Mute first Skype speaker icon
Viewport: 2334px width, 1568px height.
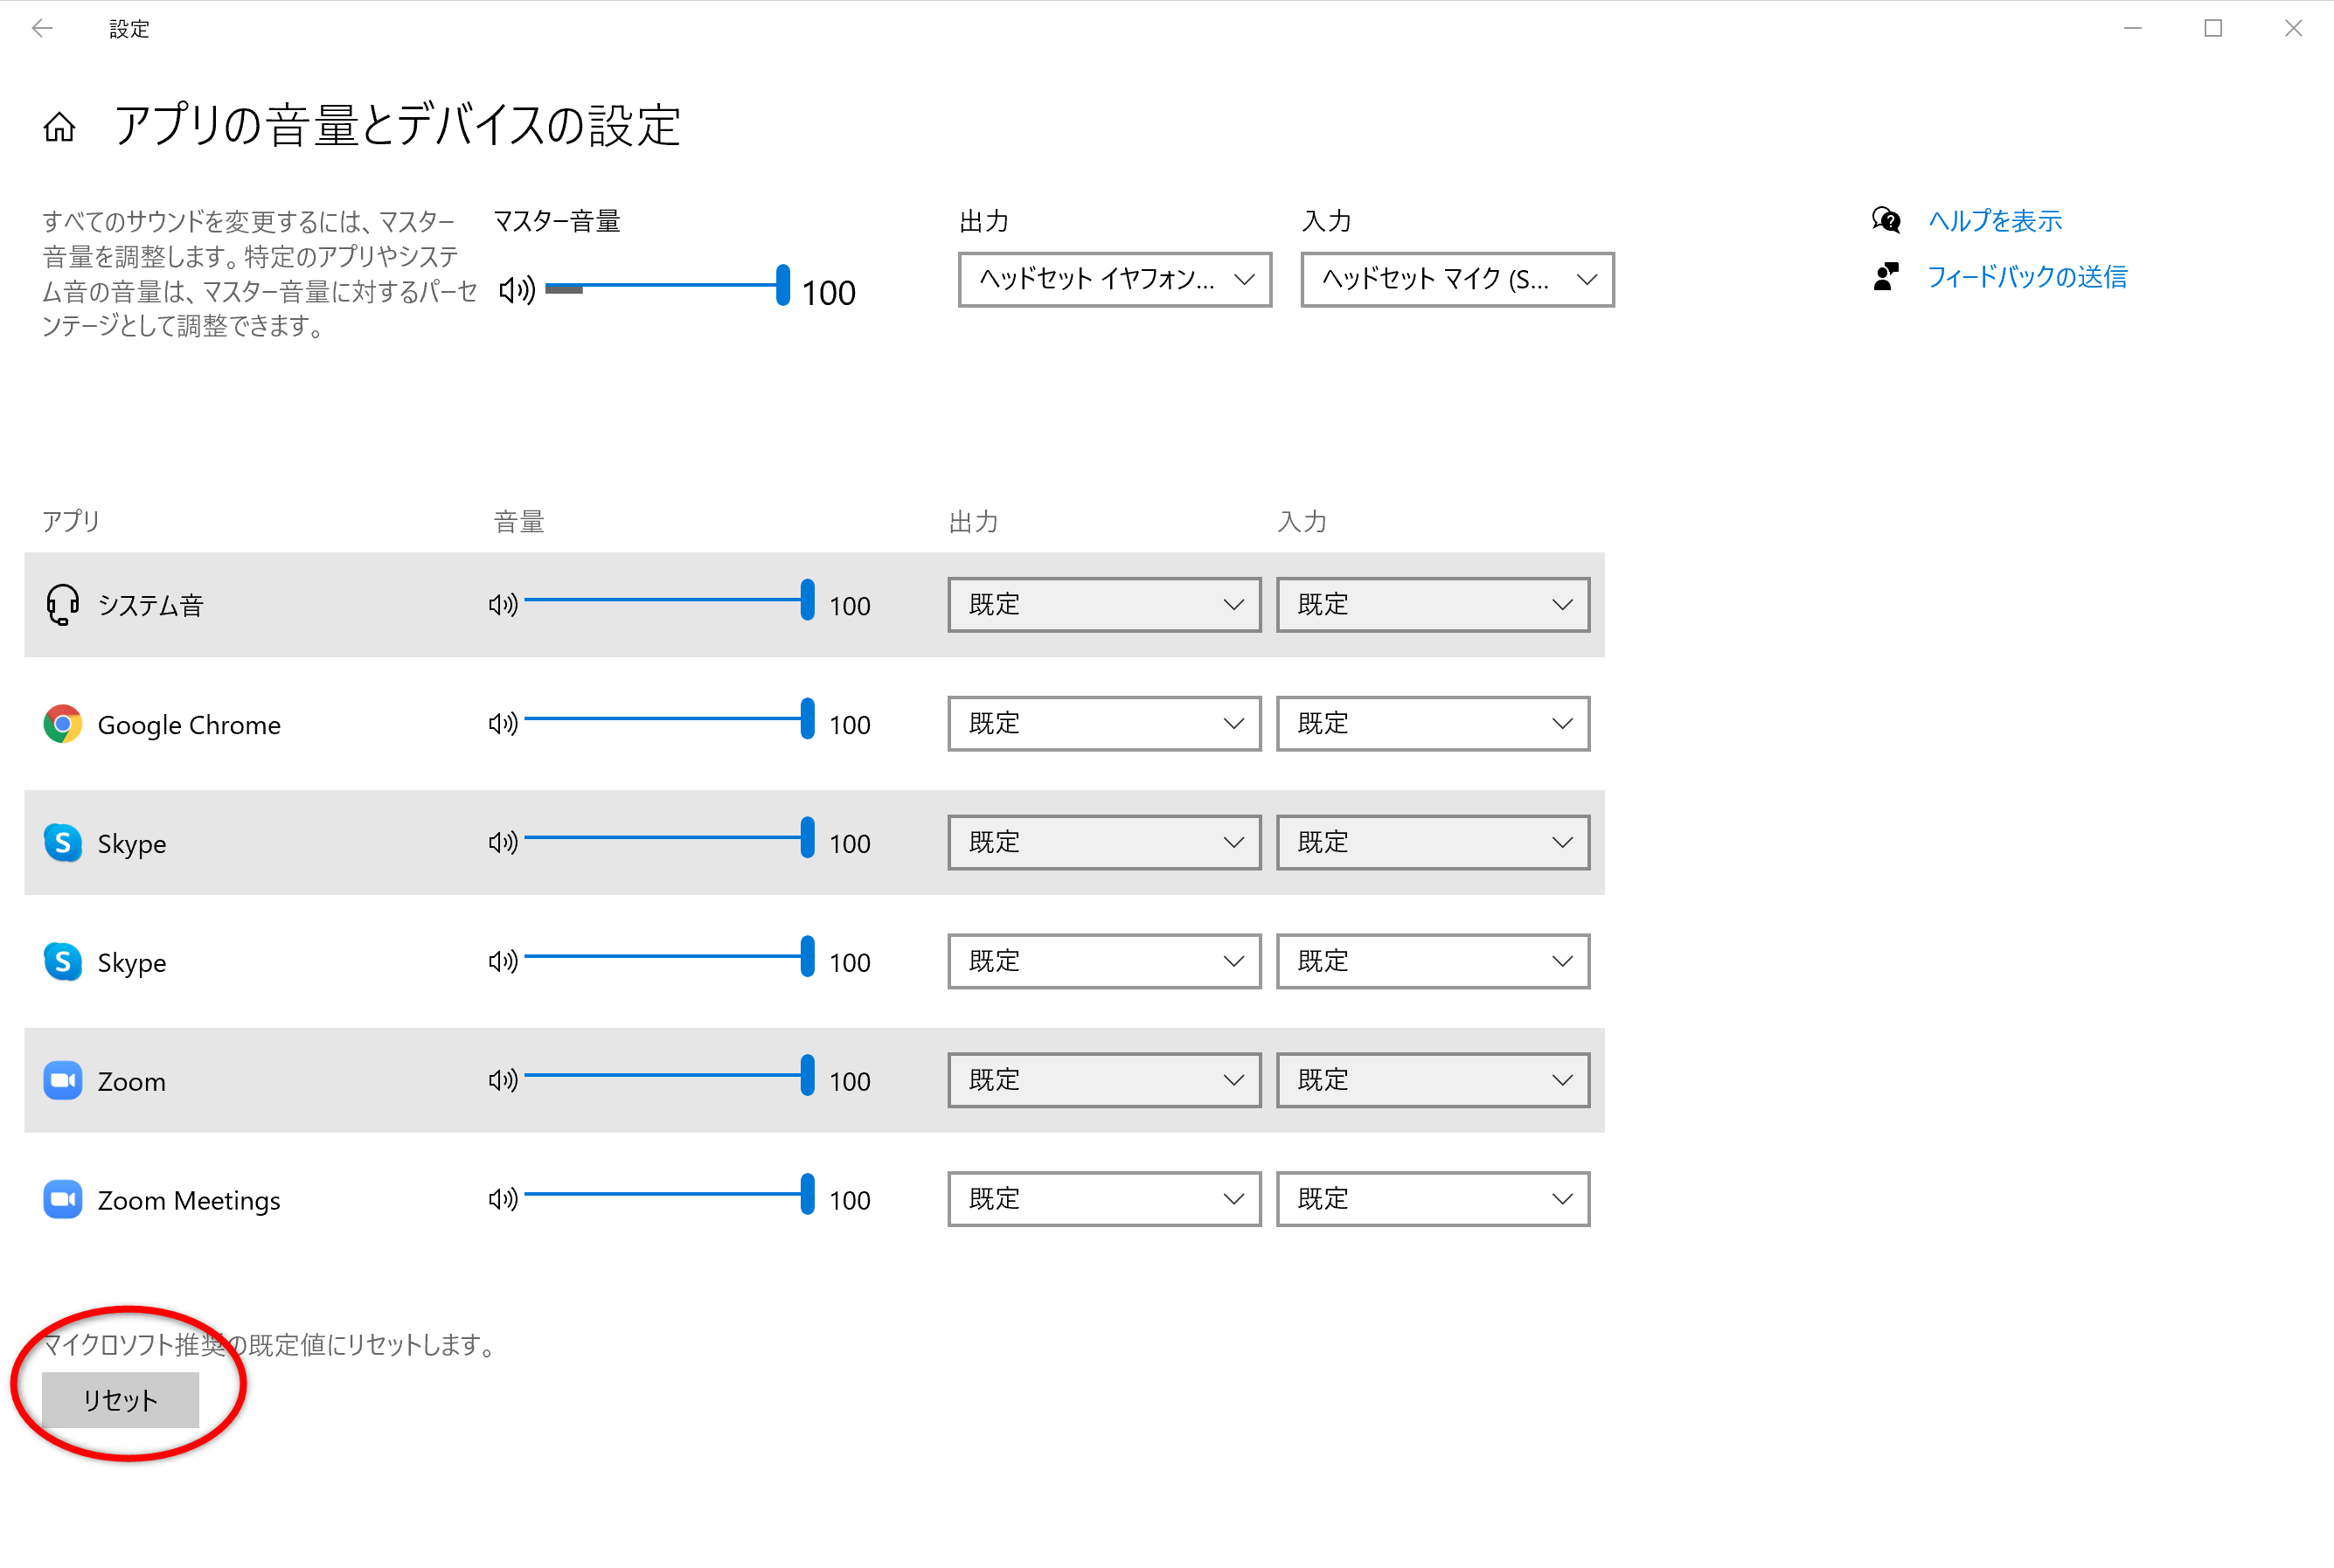click(x=503, y=842)
